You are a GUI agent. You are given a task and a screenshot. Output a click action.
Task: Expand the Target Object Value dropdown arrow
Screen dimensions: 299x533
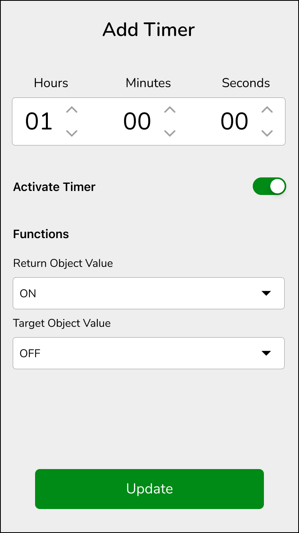click(266, 353)
